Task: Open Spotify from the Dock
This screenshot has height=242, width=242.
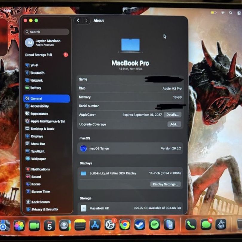Action: coord(154,224)
